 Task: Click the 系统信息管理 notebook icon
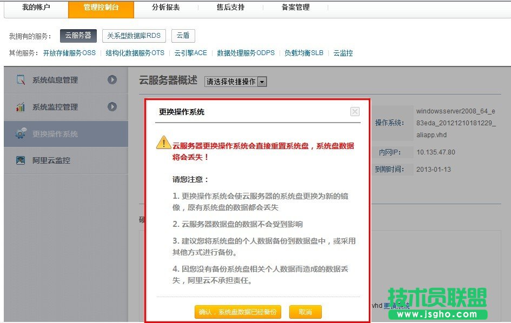tap(21, 80)
